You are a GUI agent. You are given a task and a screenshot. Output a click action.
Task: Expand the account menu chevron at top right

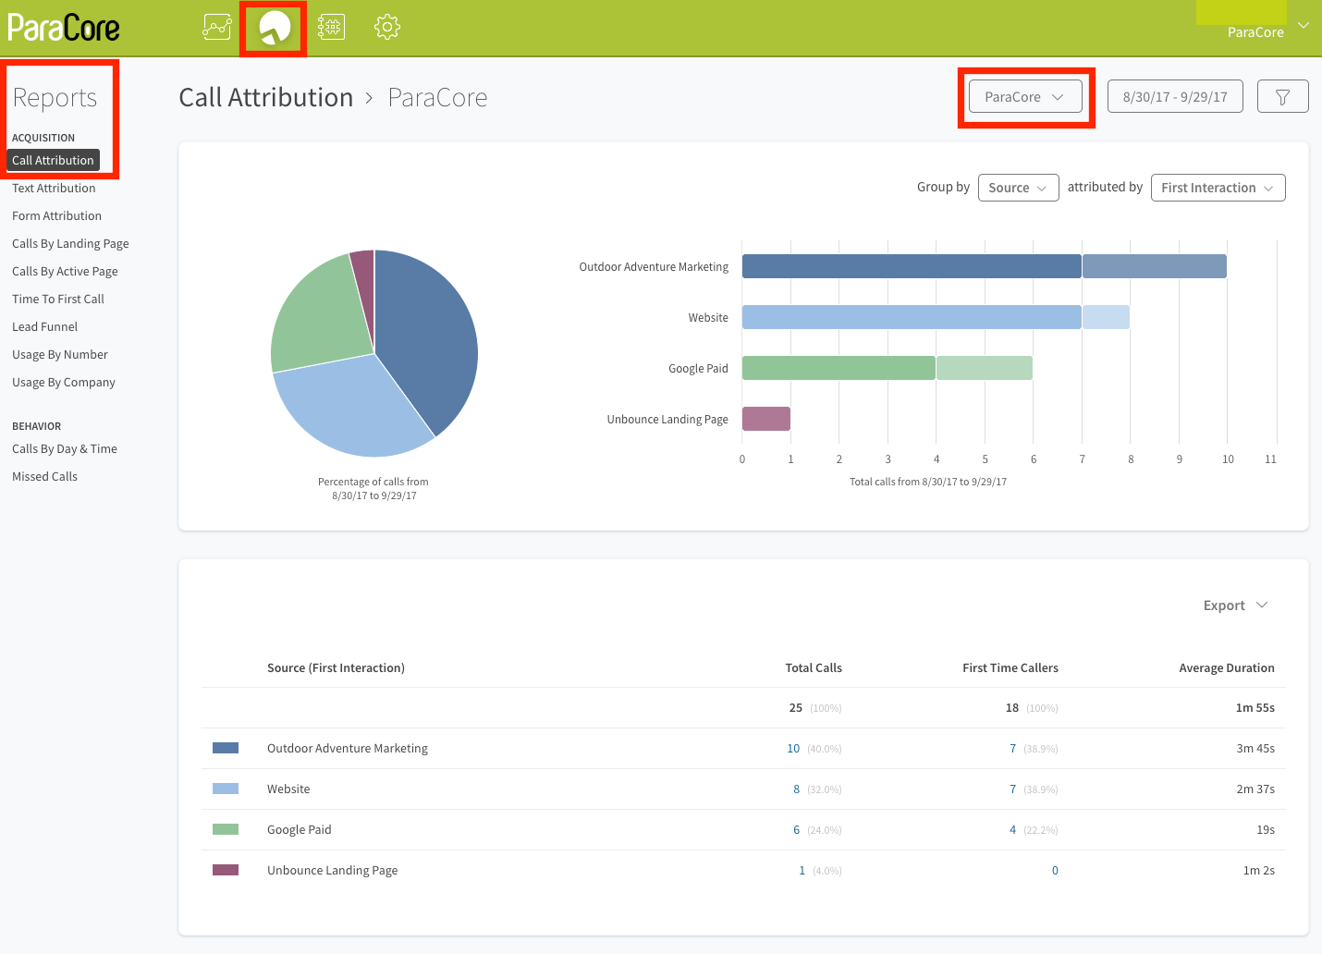(x=1304, y=25)
